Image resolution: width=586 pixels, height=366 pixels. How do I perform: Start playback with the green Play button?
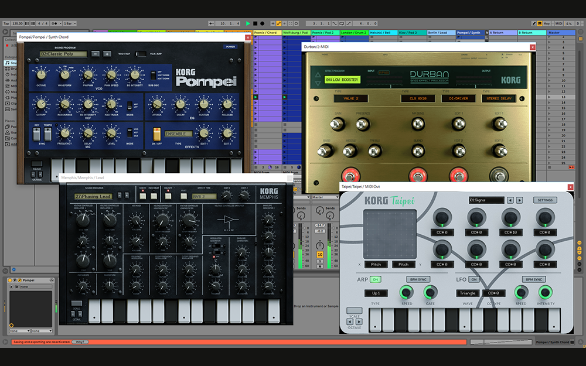coord(248,23)
